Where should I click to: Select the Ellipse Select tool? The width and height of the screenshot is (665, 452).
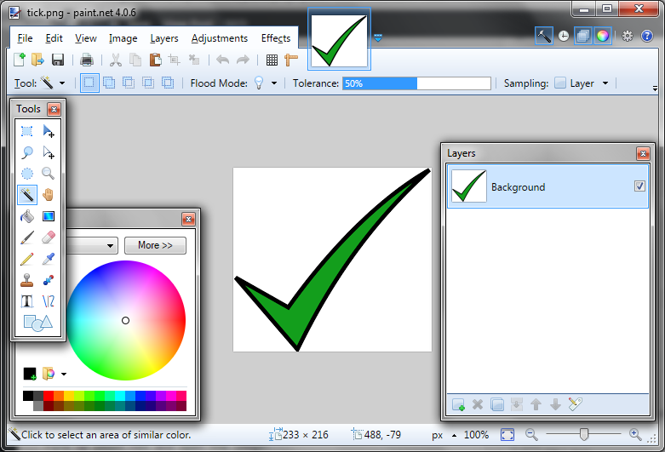point(26,174)
